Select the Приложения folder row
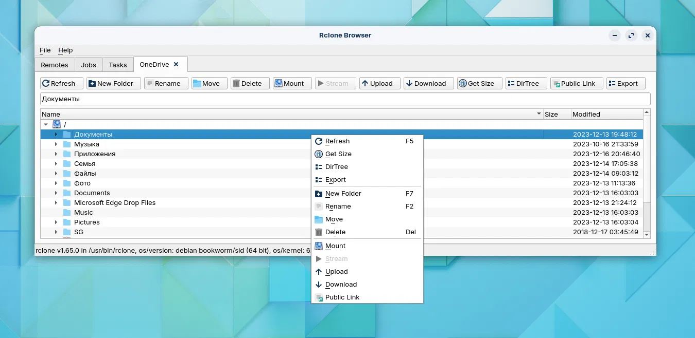Screen dimensions: 695x338 [342, 154]
